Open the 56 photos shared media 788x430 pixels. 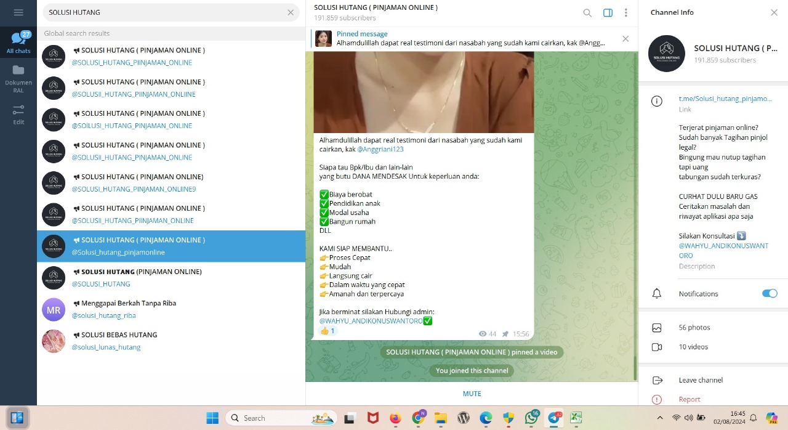pos(694,328)
